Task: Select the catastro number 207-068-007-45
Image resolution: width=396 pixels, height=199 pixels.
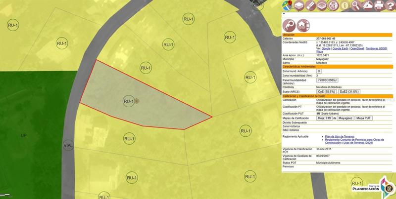Action: [x=326, y=39]
